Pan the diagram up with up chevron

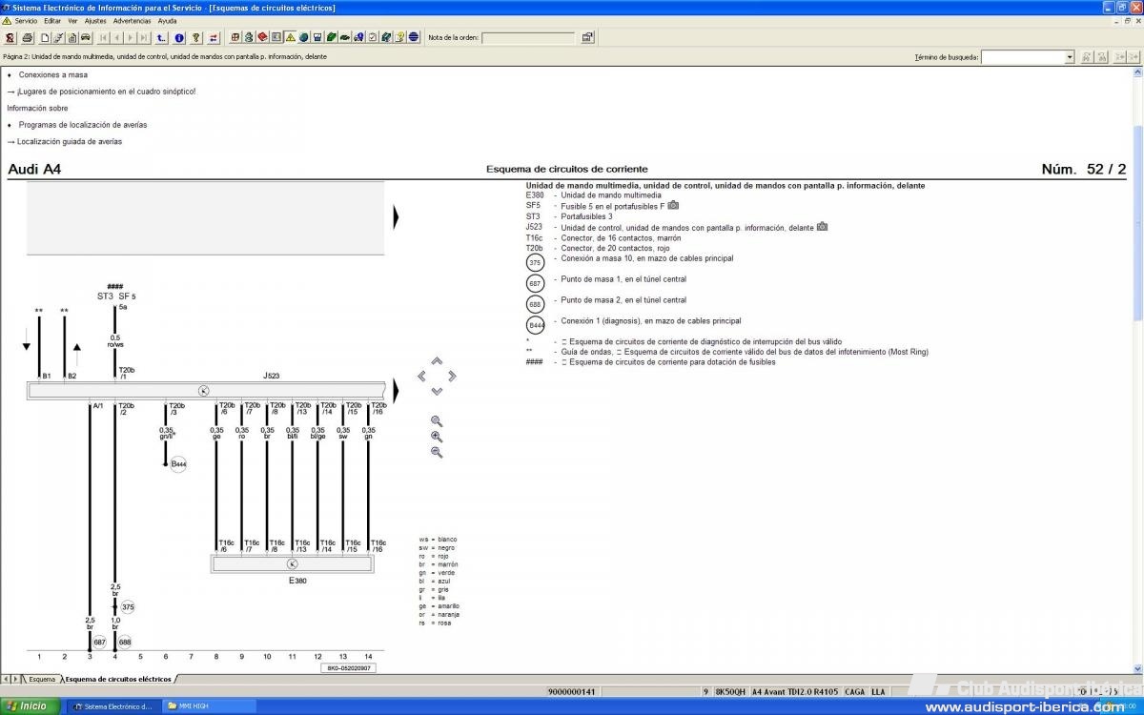[437, 361]
